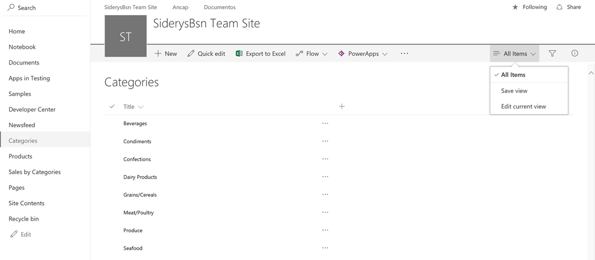Click the Grains/Cereals list item
Viewport: 595px width, 260px height.
(x=140, y=195)
